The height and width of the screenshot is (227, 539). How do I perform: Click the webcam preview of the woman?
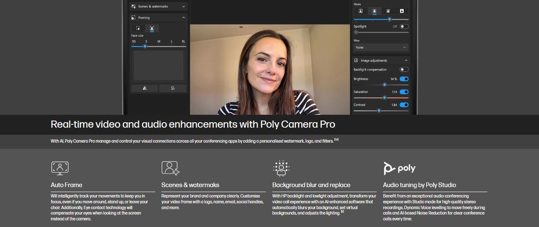pos(270,69)
